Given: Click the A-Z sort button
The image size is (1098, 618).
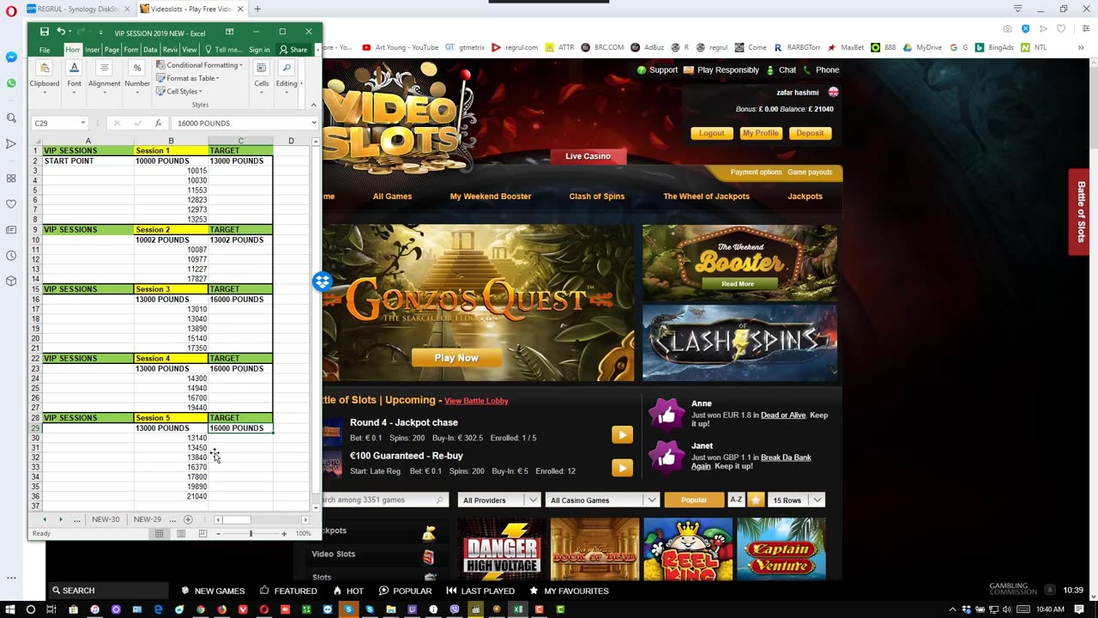Looking at the screenshot, I should pyautogui.click(x=736, y=500).
